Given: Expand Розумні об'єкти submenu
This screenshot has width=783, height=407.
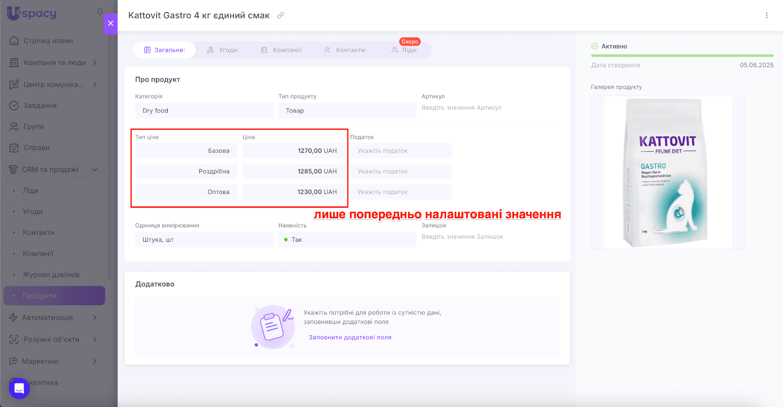Looking at the screenshot, I should point(95,339).
